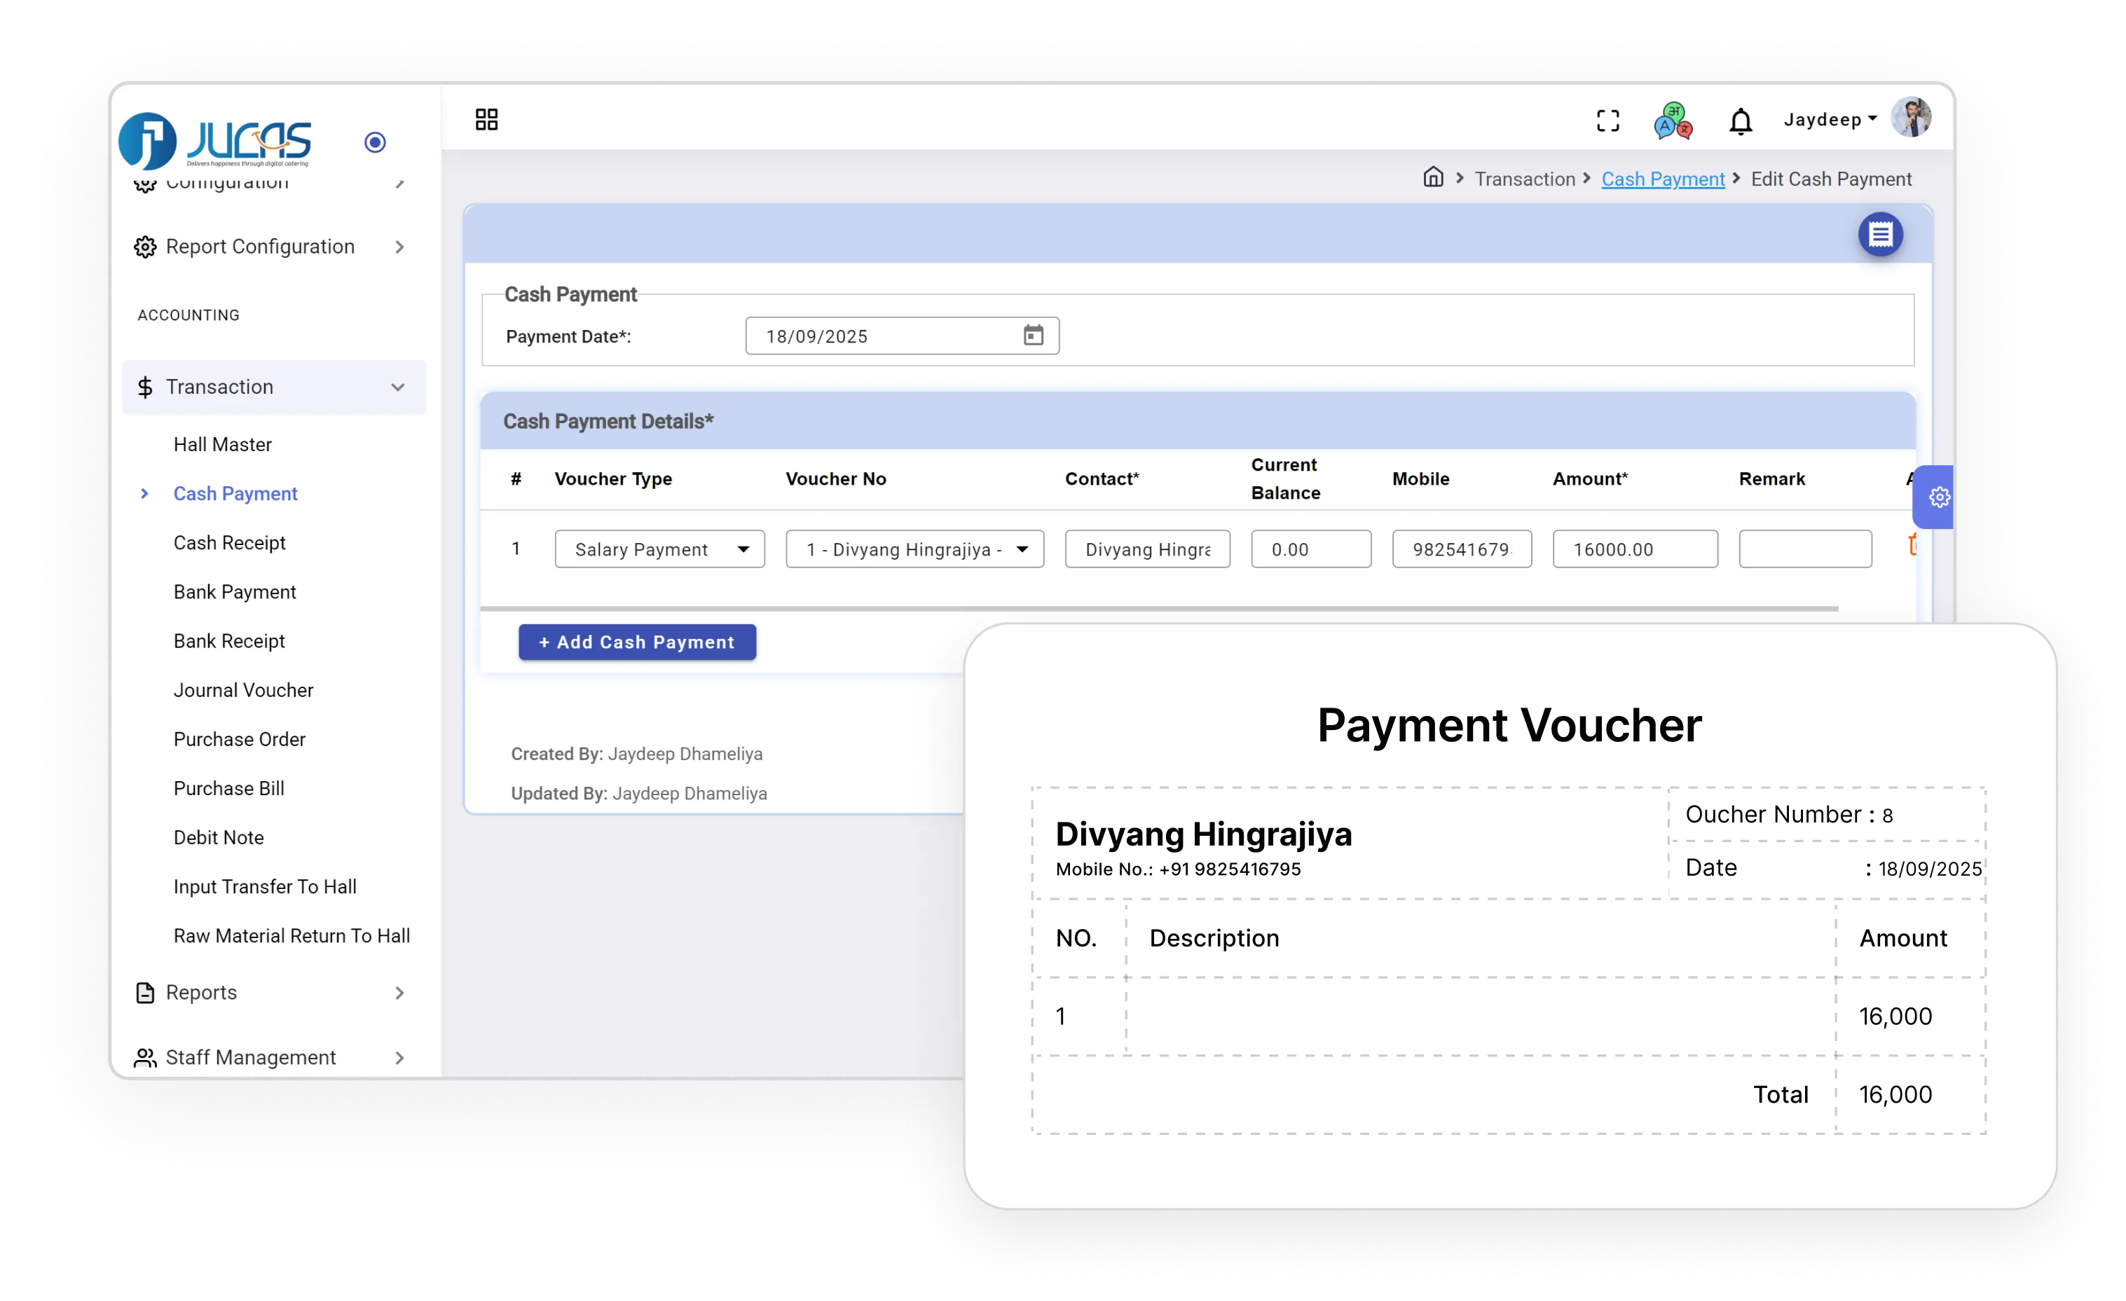Click the Reports icon in the sidebar

(145, 992)
